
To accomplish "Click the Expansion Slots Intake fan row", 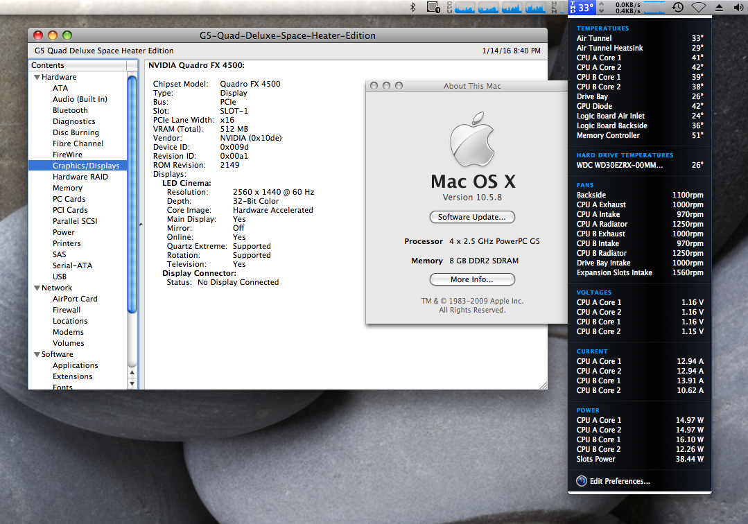I will point(640,272).
